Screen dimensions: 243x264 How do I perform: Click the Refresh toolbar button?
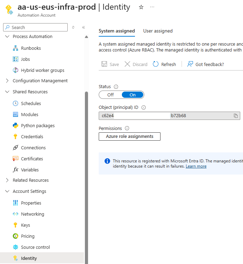[x=165, y=64]
